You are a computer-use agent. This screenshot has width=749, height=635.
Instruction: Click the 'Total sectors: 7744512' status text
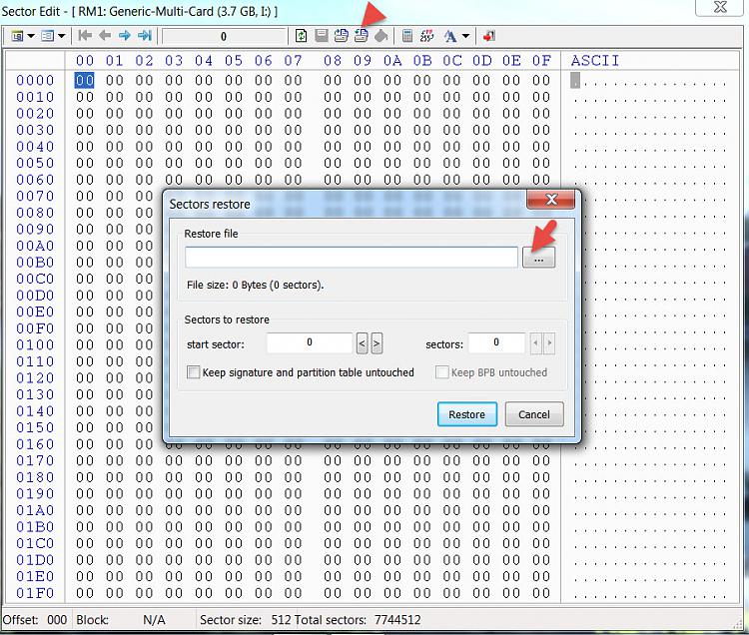358,620
